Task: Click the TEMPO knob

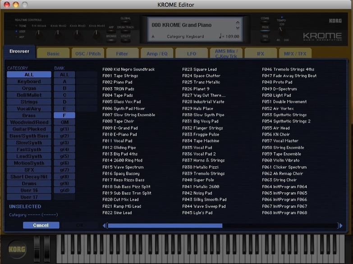Action: pos(281,32)
